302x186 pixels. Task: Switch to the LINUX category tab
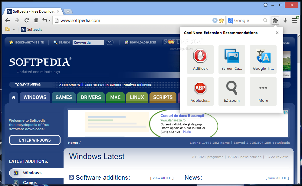coord(137,97)
